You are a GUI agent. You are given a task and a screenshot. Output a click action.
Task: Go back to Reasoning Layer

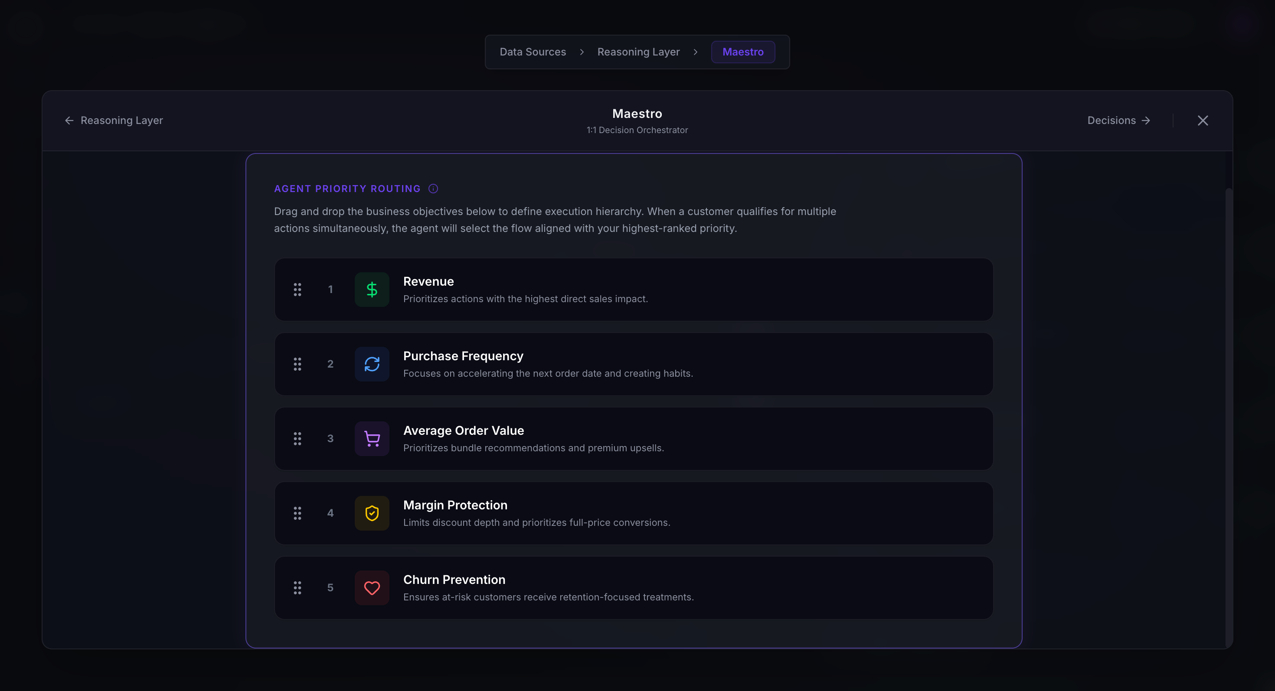114,120
